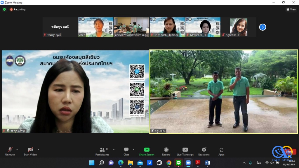Open the Reactions menu

coord(204,151)
